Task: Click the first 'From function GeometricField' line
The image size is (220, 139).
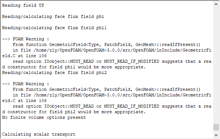Action: pos(106,44)
